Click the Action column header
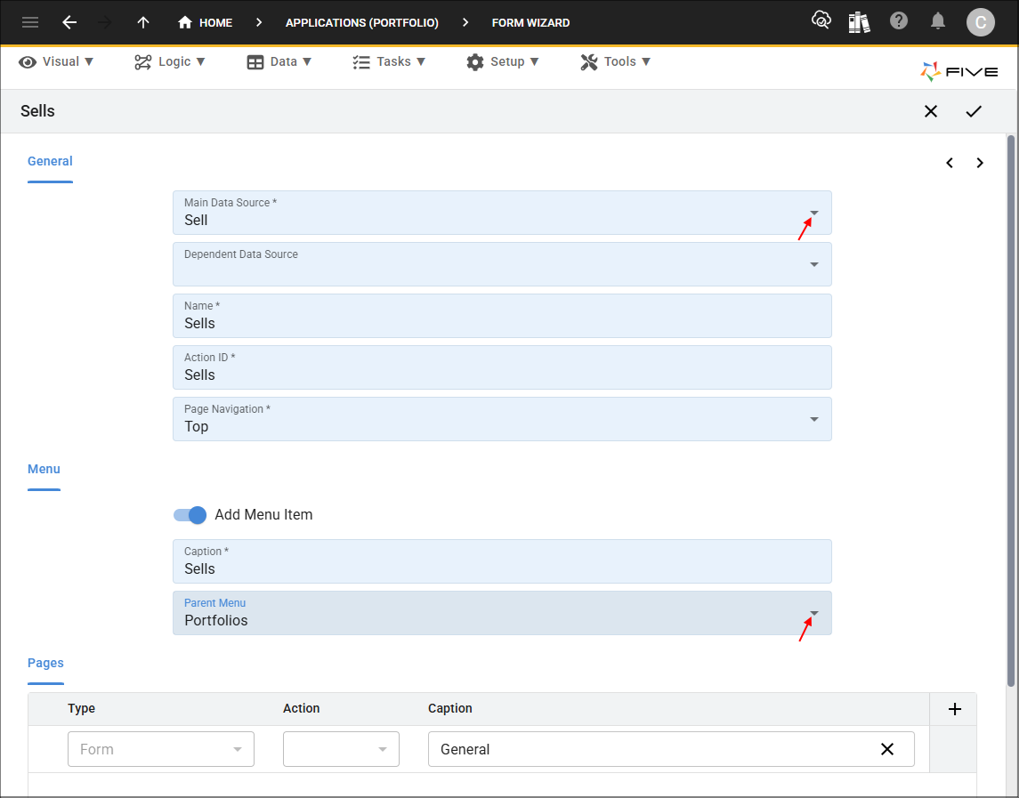 (301, 708)
